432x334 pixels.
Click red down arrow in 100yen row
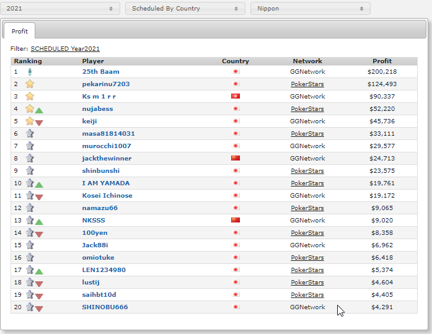pos(39,234)
